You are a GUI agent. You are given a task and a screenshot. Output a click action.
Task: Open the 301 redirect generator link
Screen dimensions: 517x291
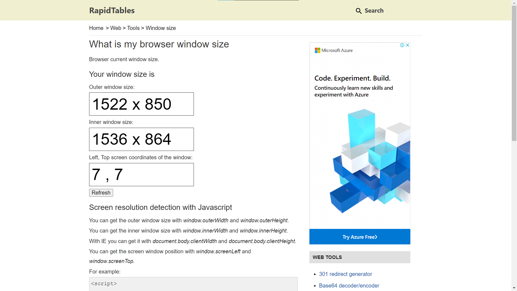click(x=345, y=274)
